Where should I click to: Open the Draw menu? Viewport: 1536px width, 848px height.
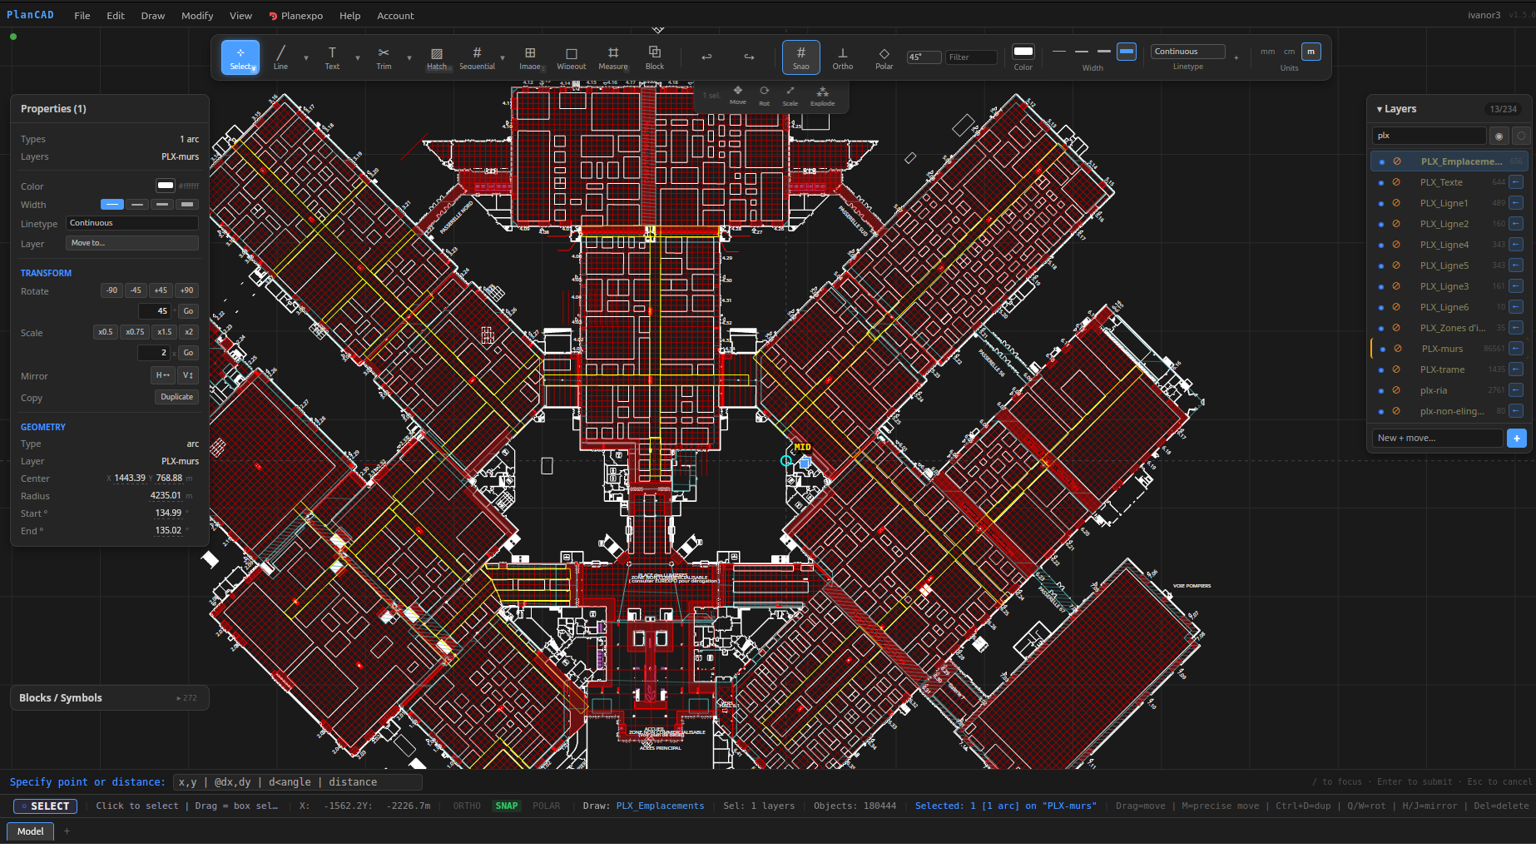(152, 15)
